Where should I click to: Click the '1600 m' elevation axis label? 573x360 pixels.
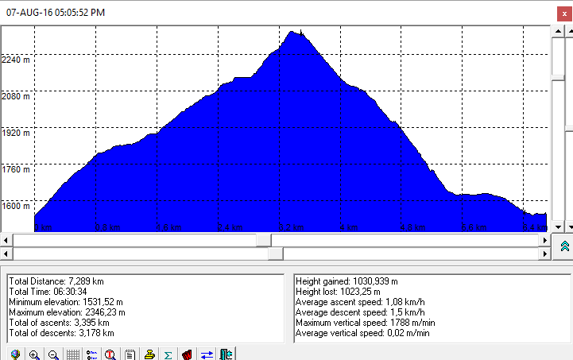(16, 206)
